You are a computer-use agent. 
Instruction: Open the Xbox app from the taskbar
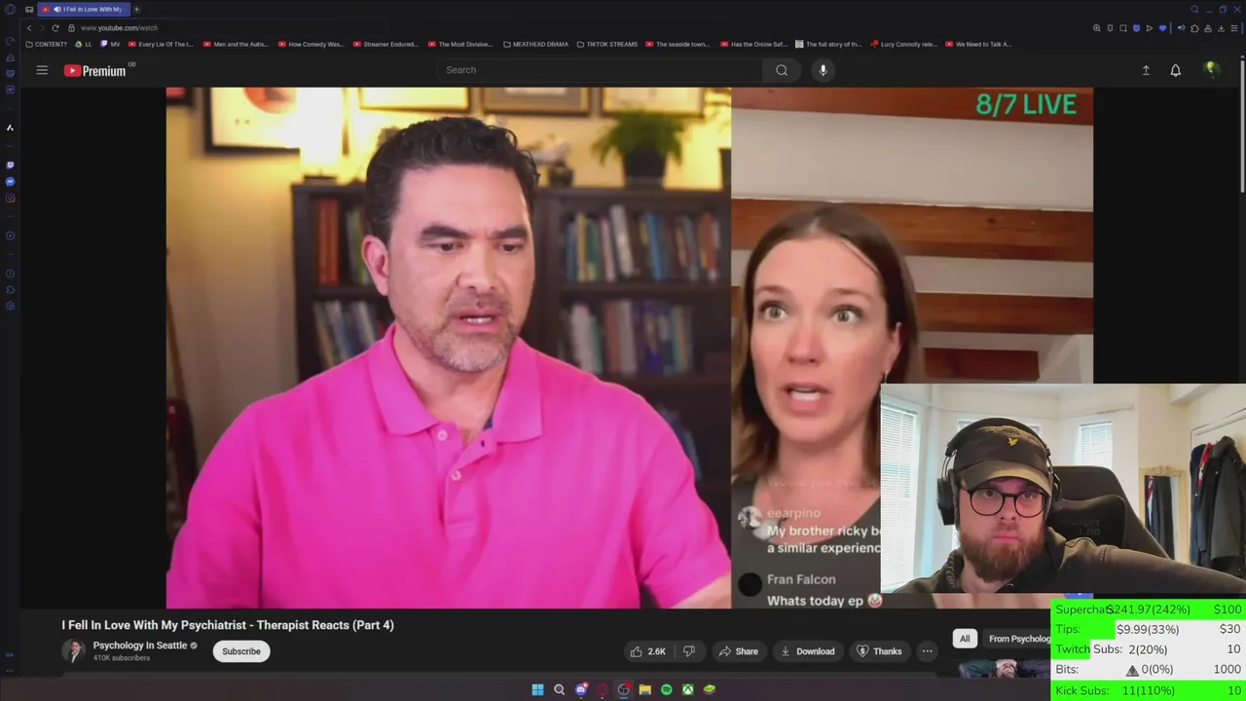pos(687,689)
